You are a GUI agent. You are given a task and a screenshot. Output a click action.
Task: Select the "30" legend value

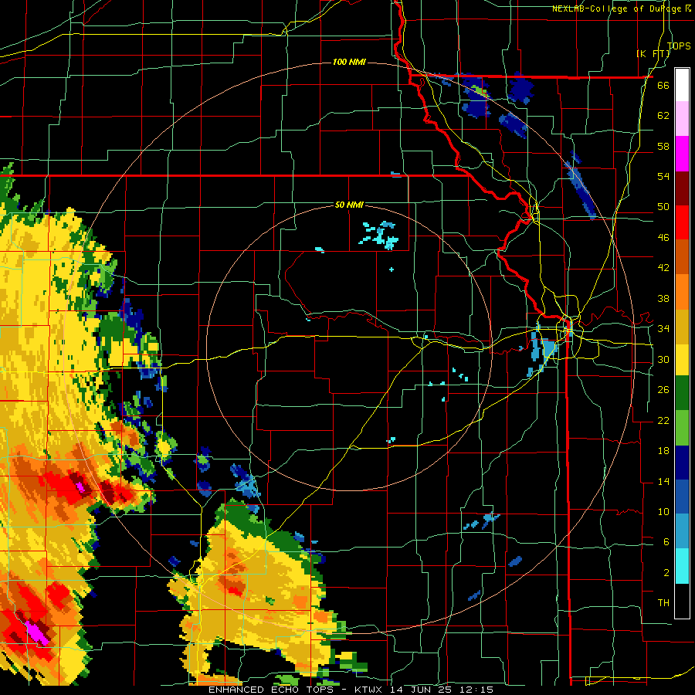663,359
